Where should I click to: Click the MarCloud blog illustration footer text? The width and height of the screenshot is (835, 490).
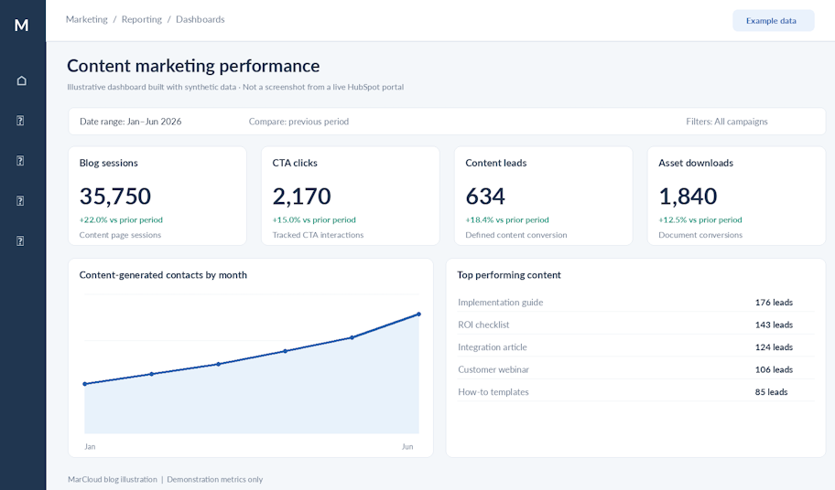[x=113, y=479]
